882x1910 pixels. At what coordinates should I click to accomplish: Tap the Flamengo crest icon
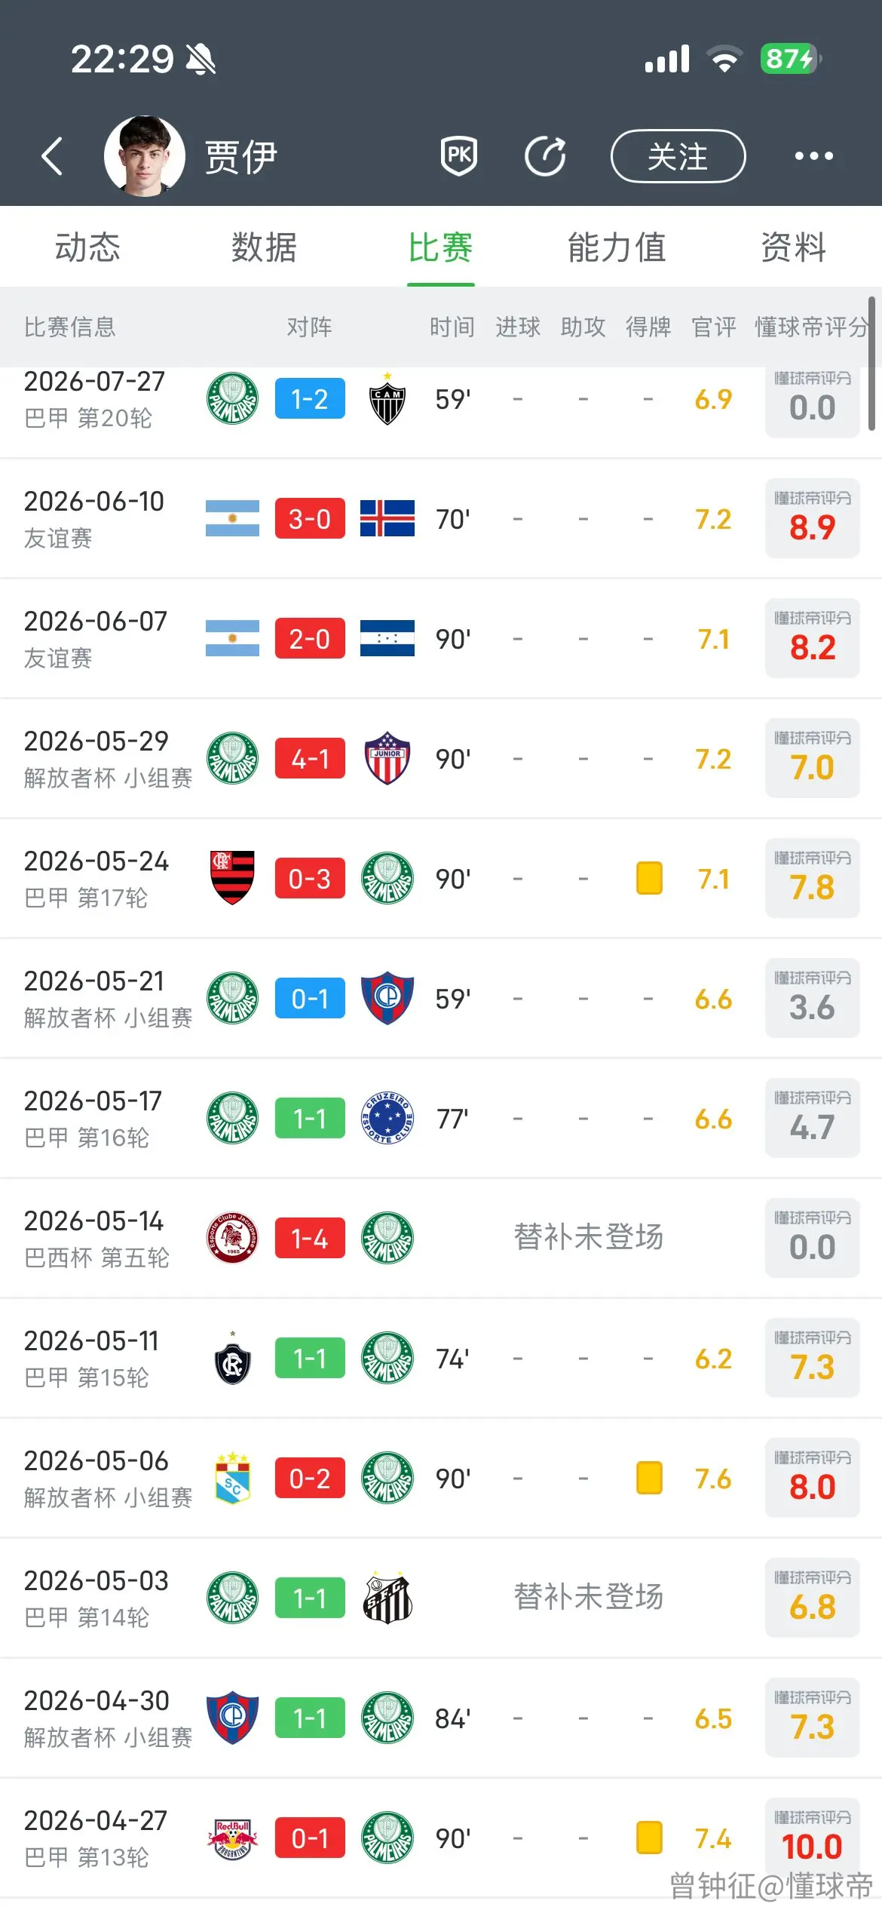pos(232,878)
